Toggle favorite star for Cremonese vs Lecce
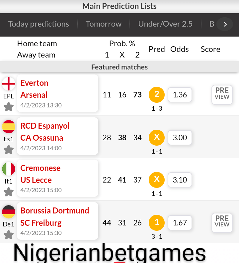The image size is (239, 263). (9, 192)
